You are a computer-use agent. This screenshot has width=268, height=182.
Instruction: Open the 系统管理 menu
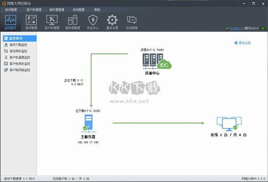point(79,10)
